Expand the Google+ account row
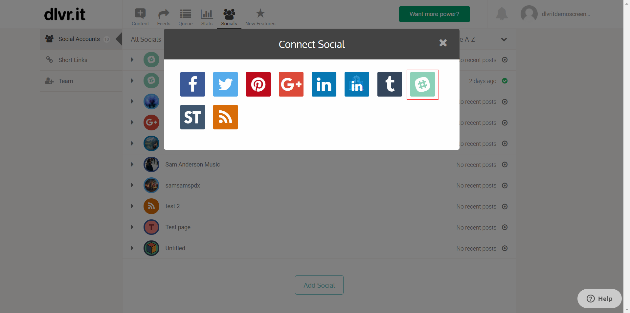 tap(132, 123)
